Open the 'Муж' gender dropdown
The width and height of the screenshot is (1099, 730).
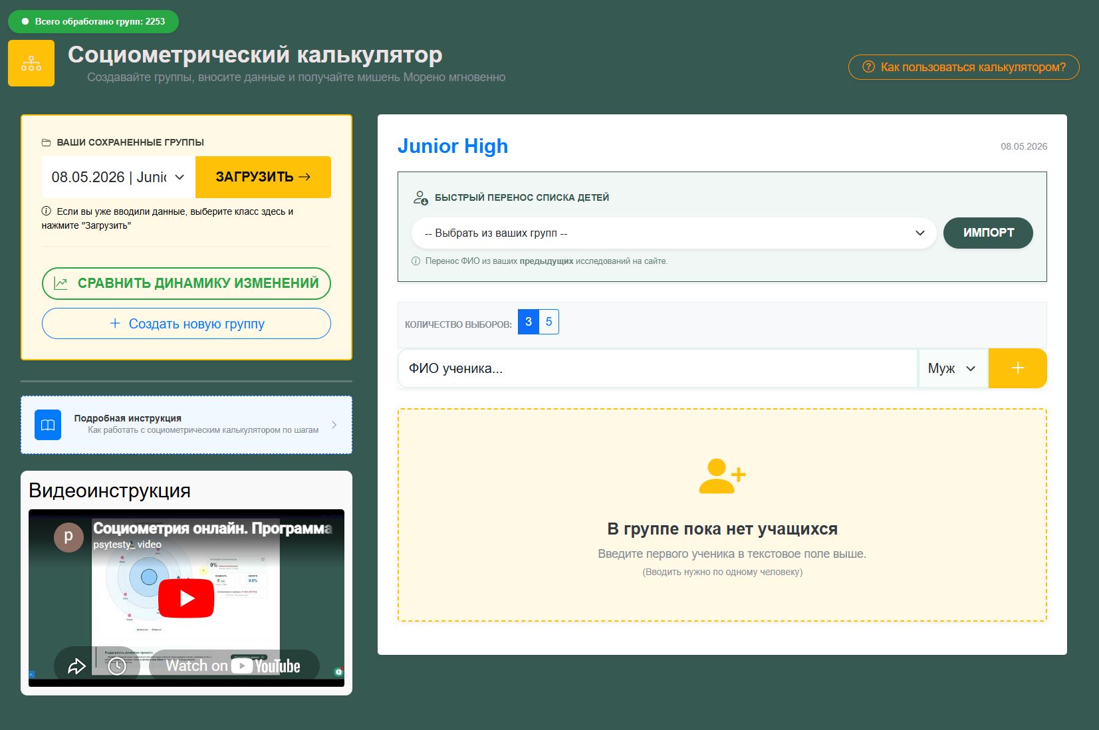953,368
